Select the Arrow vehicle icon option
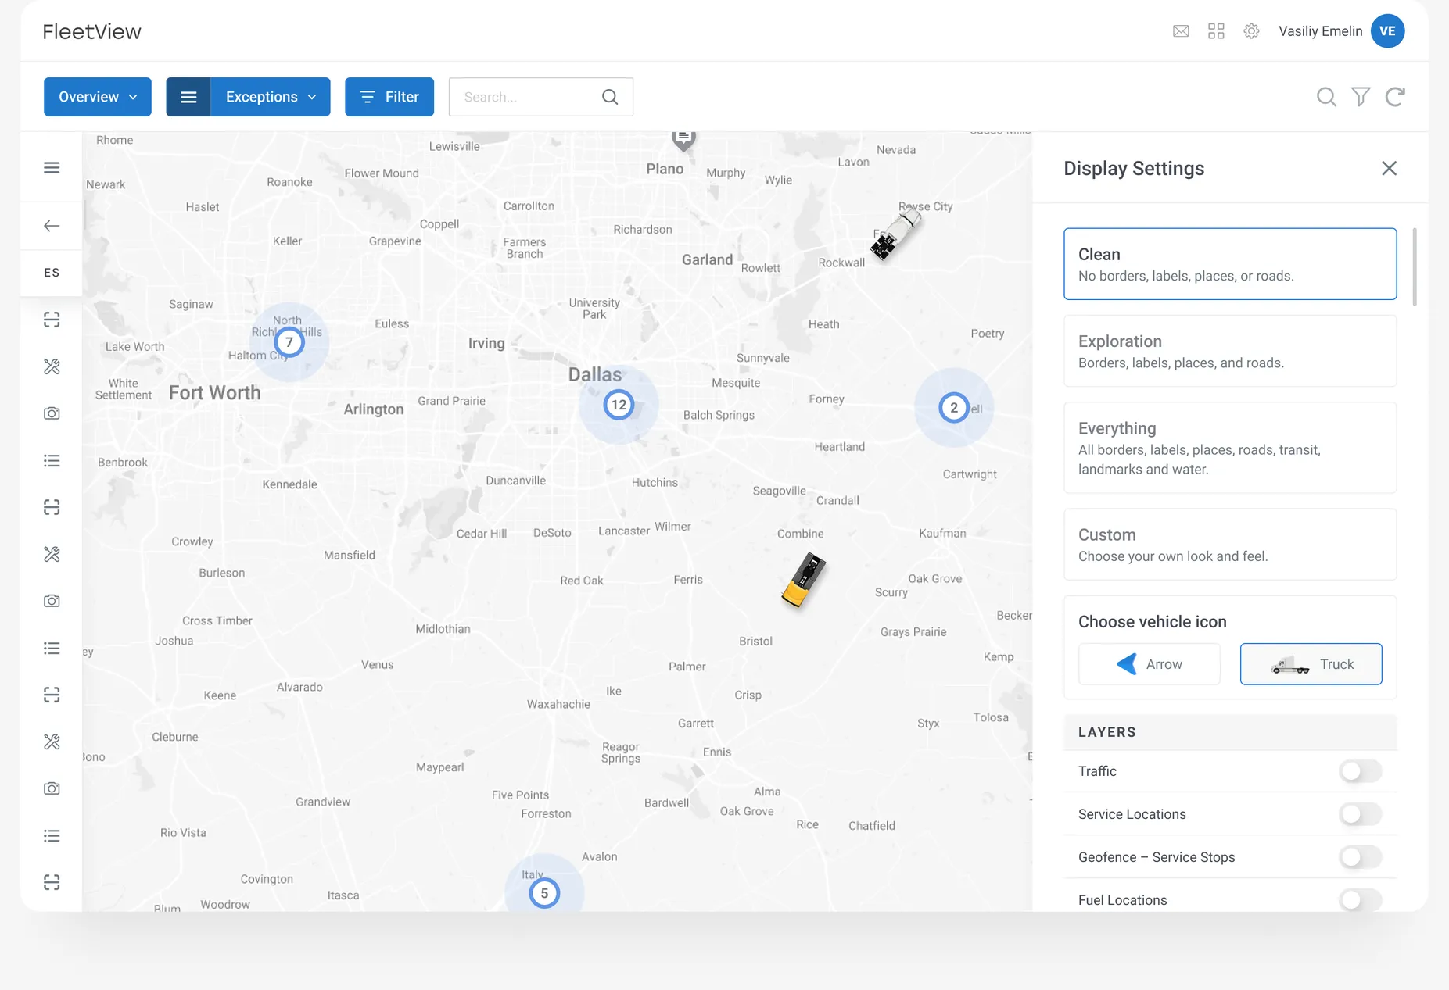Image resolution: width=1449 pixels, height=990 pixels. [1149, 664]
